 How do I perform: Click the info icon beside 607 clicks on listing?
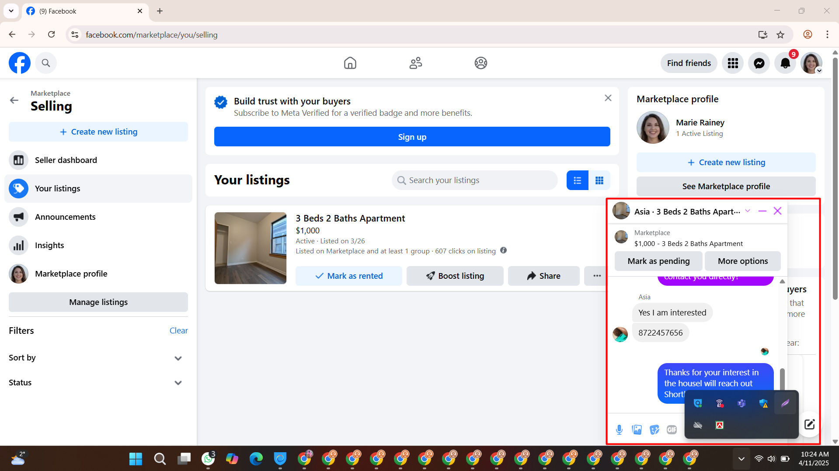503,250
